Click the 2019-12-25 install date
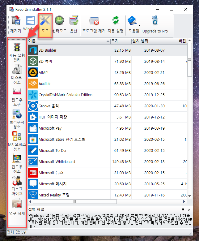 click(154, 95)
